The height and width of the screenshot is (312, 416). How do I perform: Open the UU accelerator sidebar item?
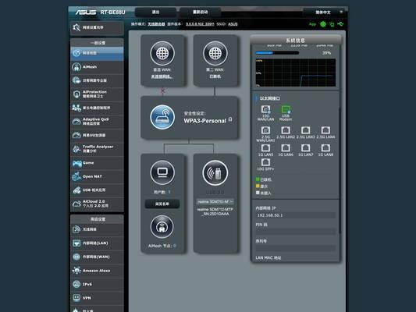pos(97,135)
